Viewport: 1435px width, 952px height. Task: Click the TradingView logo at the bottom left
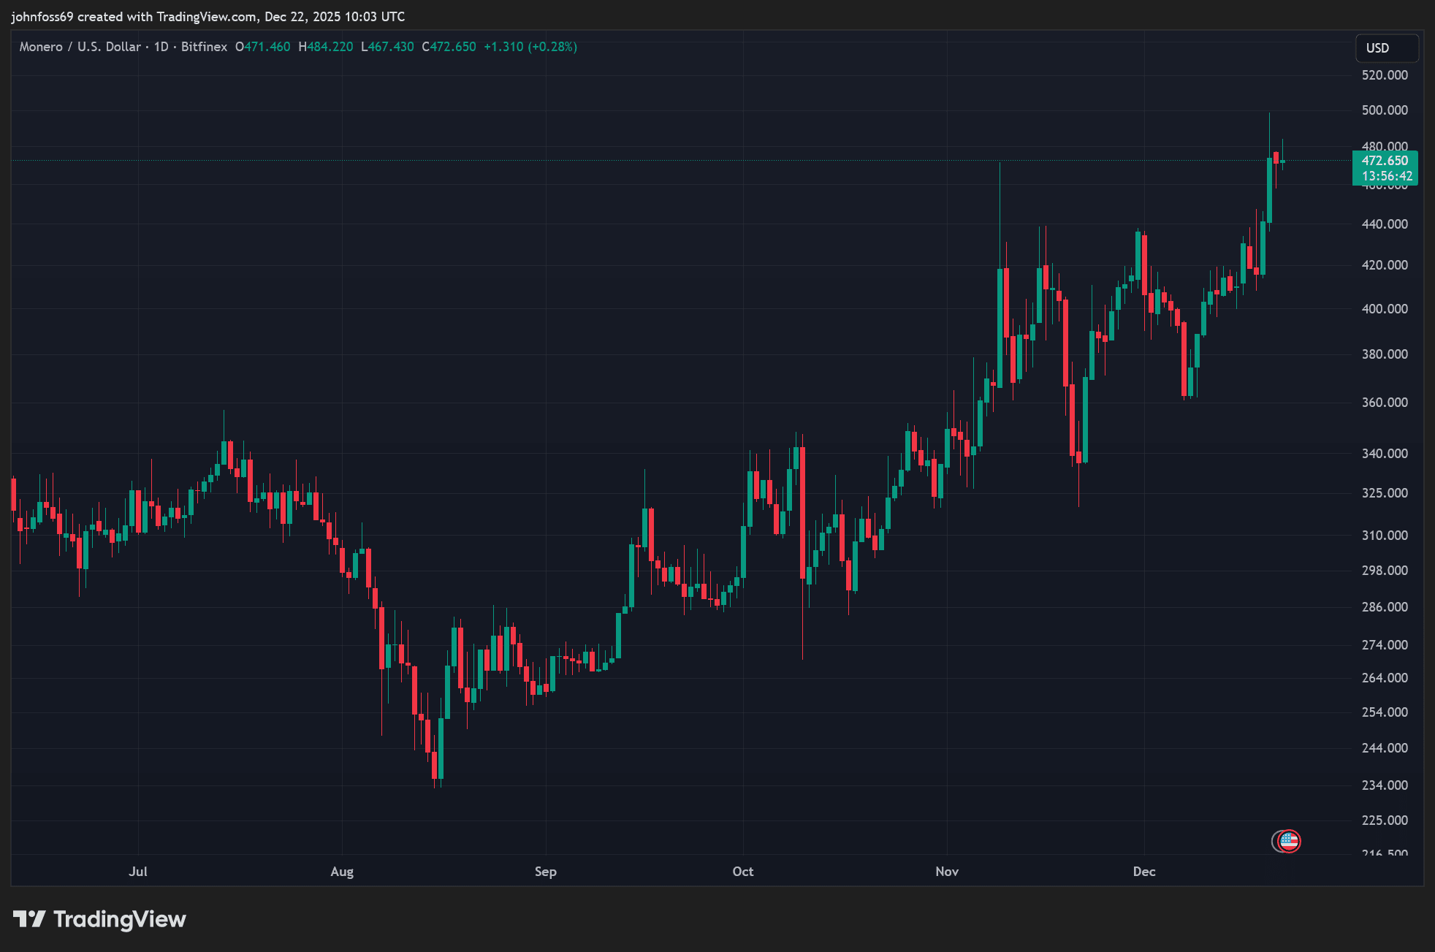point(30,918)
